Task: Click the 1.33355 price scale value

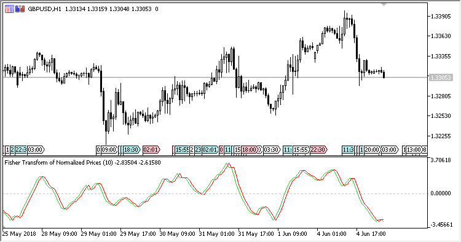Action: (441, 57)
